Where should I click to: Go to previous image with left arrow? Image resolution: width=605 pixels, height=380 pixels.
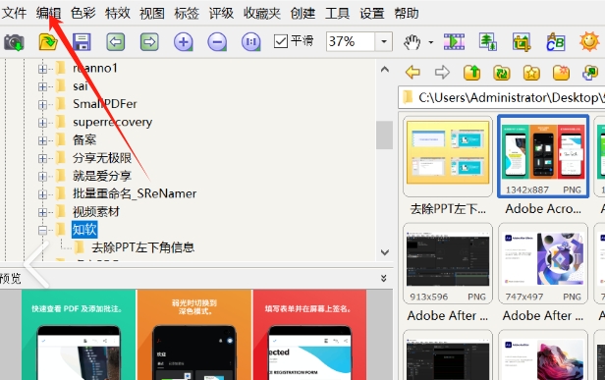[x=115, y=41]
